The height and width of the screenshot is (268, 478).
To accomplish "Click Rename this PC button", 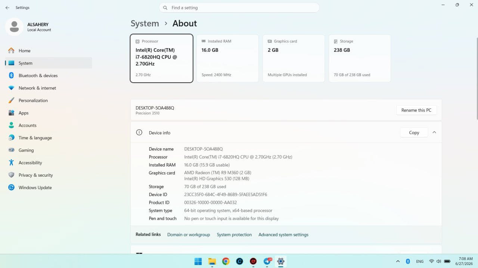I will 416,110.
